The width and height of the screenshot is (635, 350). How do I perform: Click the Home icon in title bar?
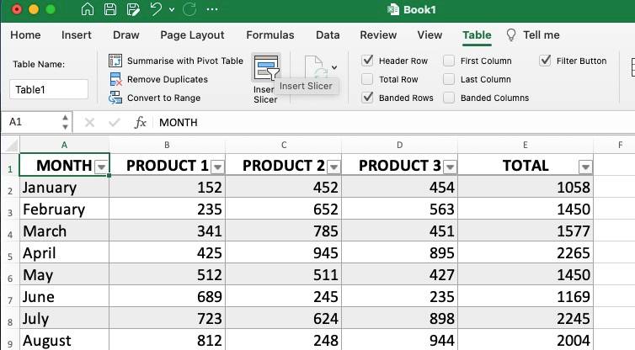coord(89,10)
